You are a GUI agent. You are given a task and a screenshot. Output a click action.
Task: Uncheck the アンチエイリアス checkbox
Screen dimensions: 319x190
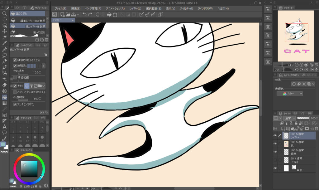pos(15,105)
